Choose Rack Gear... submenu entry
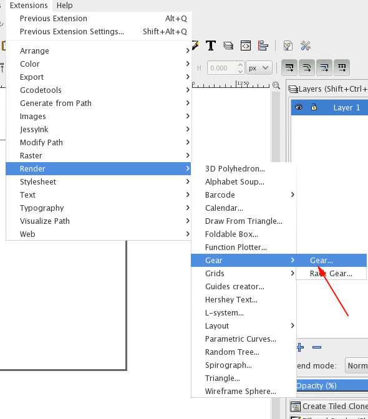 pos(331,273)
